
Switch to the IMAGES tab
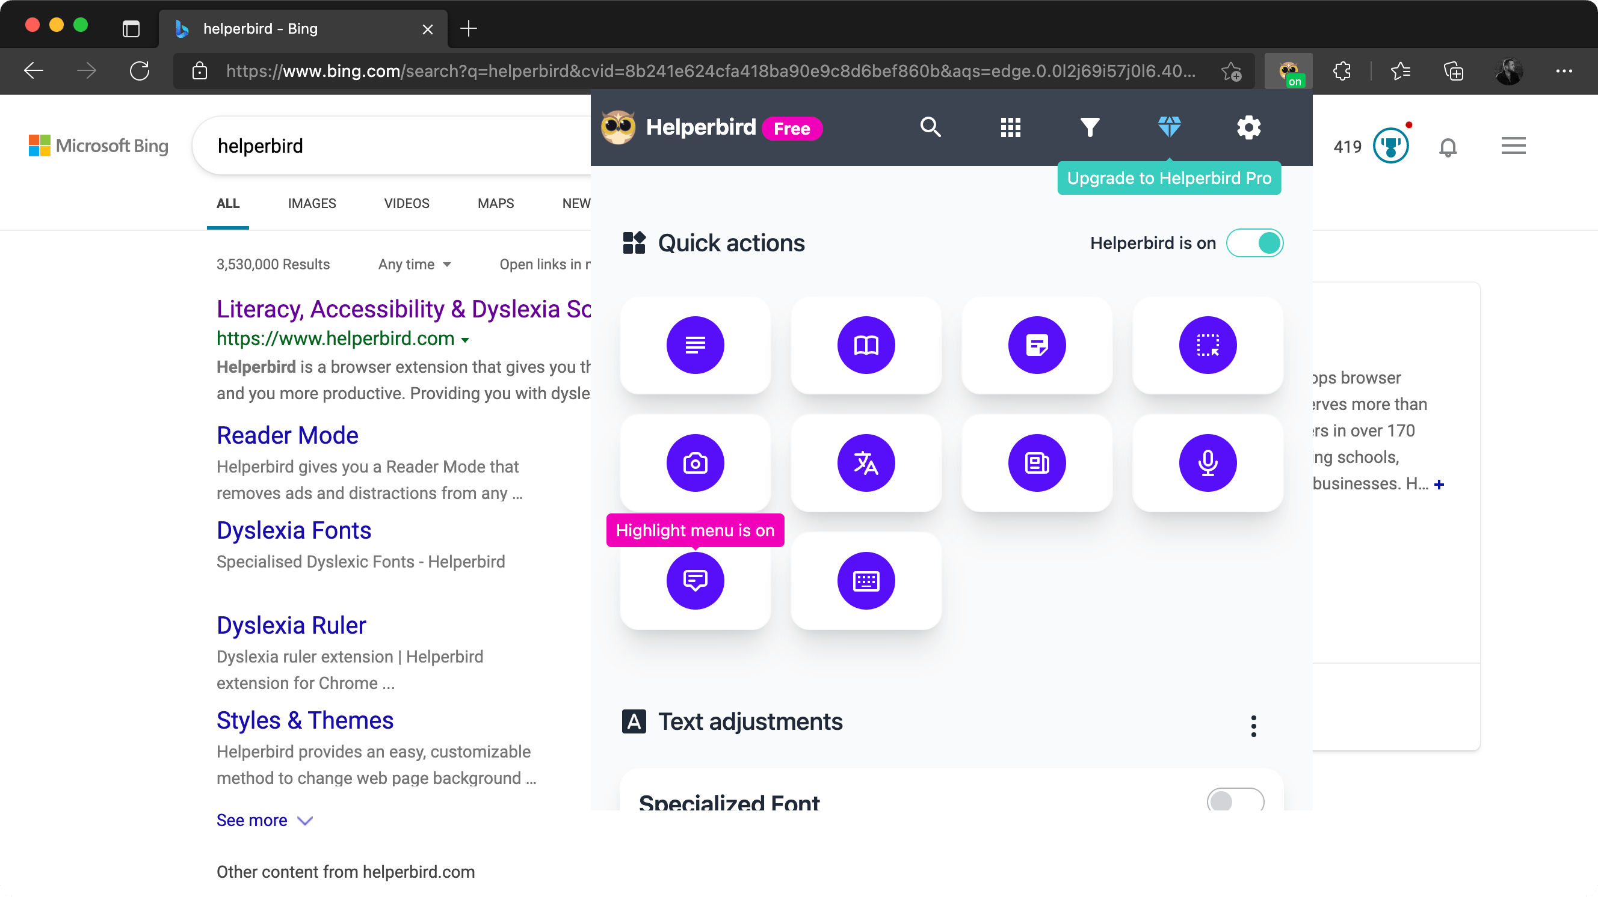click(312, 204)
